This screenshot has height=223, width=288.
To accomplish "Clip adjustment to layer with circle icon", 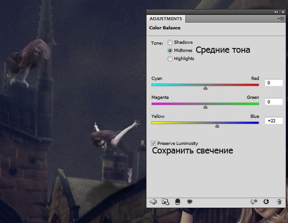I will coord(178,202).
